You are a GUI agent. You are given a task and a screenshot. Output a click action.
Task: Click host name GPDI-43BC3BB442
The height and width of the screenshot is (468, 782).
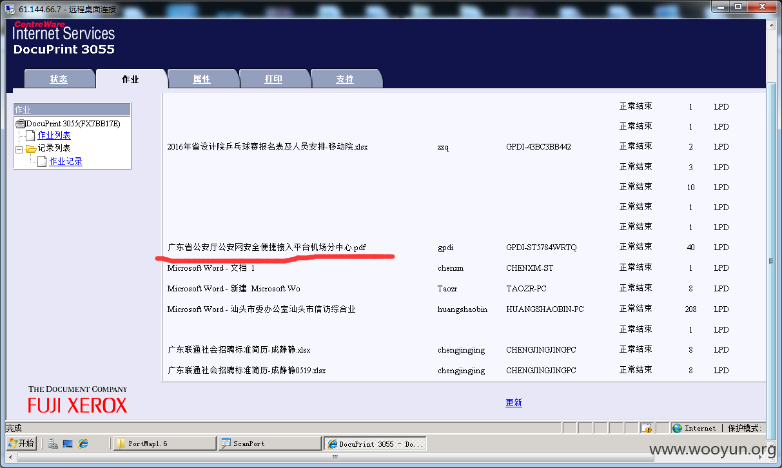[x=538, y=147]
